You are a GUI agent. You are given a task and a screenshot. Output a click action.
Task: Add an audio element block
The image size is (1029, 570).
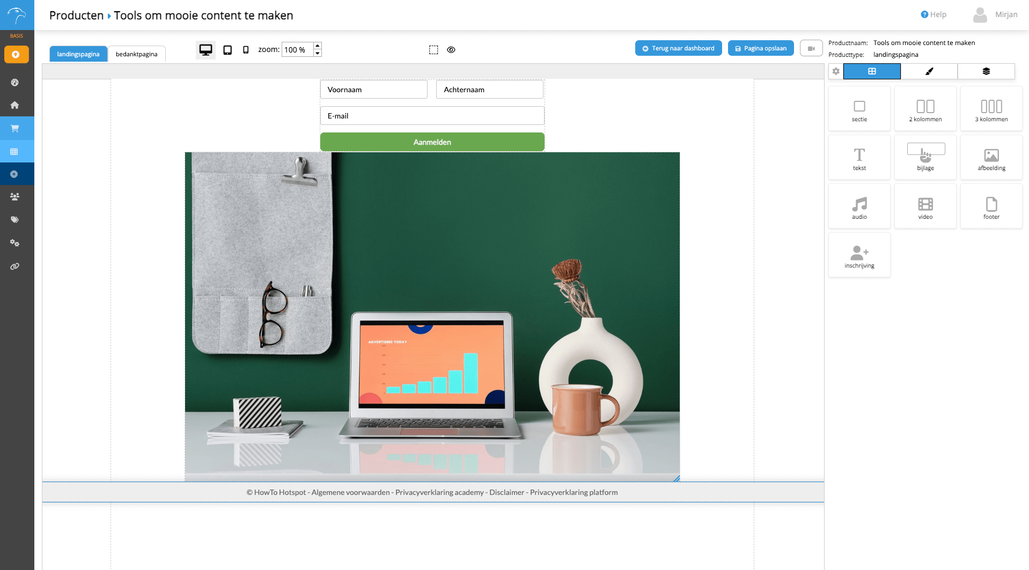[x=859, y=206]
